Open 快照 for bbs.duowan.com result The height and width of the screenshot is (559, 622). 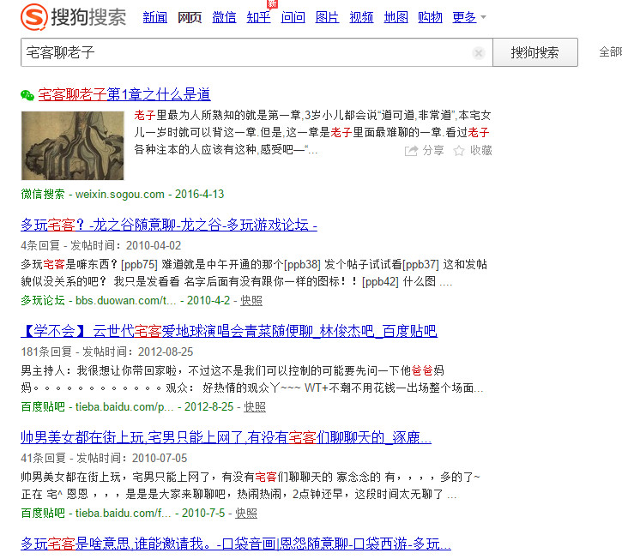click(x=251, y=301)
